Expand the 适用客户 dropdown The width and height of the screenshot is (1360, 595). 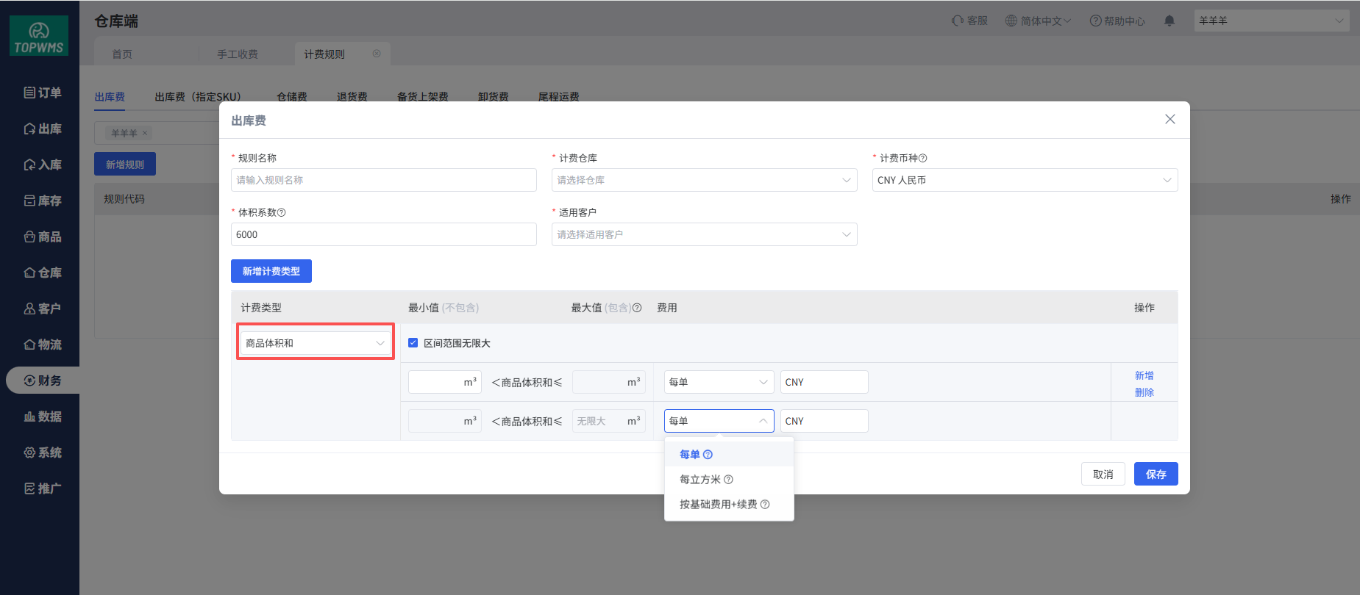click(x=704, y=234)
